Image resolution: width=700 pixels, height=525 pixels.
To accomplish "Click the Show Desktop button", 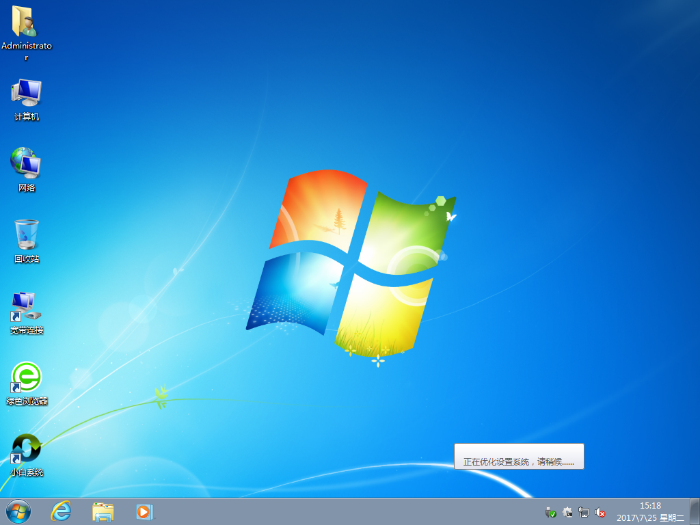I will click(x=697, y=512).
